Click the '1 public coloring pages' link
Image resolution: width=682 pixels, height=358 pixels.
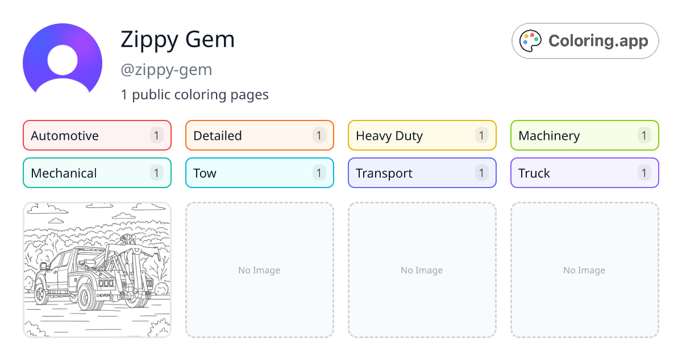[195, 94]
